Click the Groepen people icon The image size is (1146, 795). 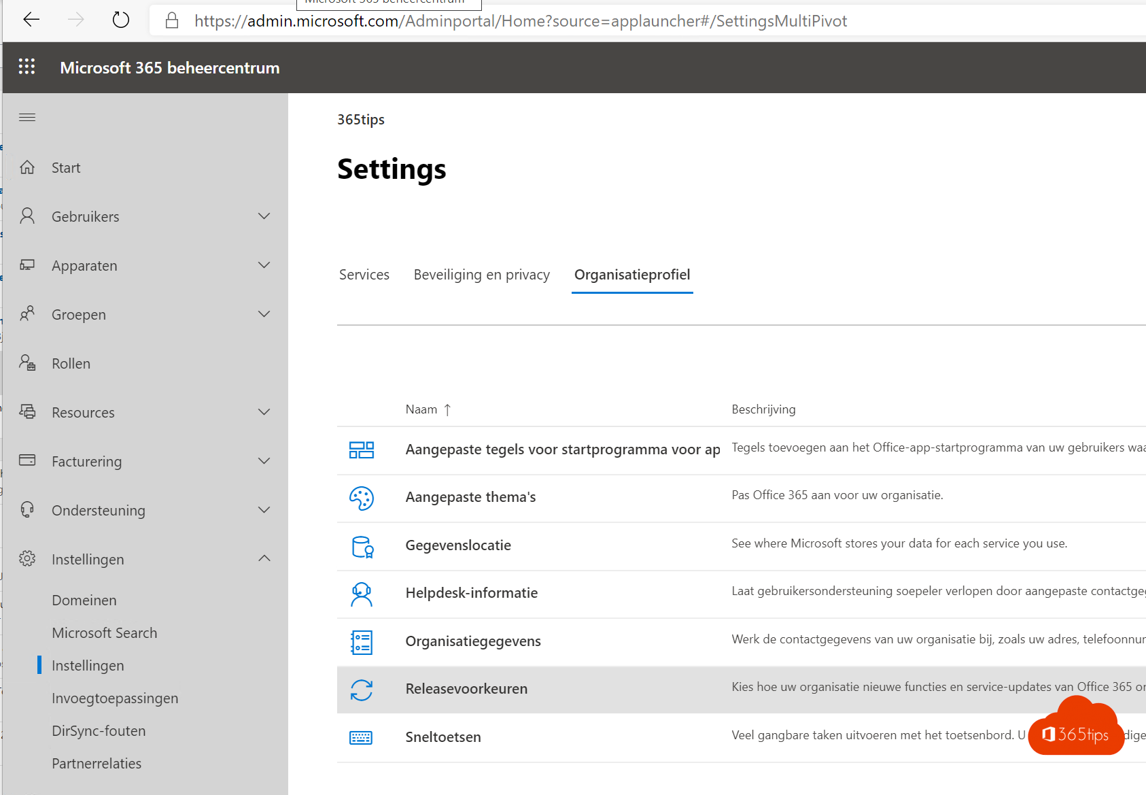27,314
